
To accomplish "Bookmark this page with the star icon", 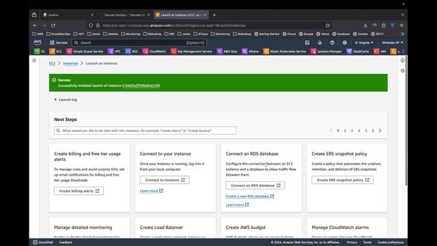I will pyautogui.click(x=328, y=25).
